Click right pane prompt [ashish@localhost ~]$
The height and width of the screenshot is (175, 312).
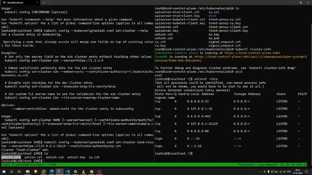pos(174,154)
